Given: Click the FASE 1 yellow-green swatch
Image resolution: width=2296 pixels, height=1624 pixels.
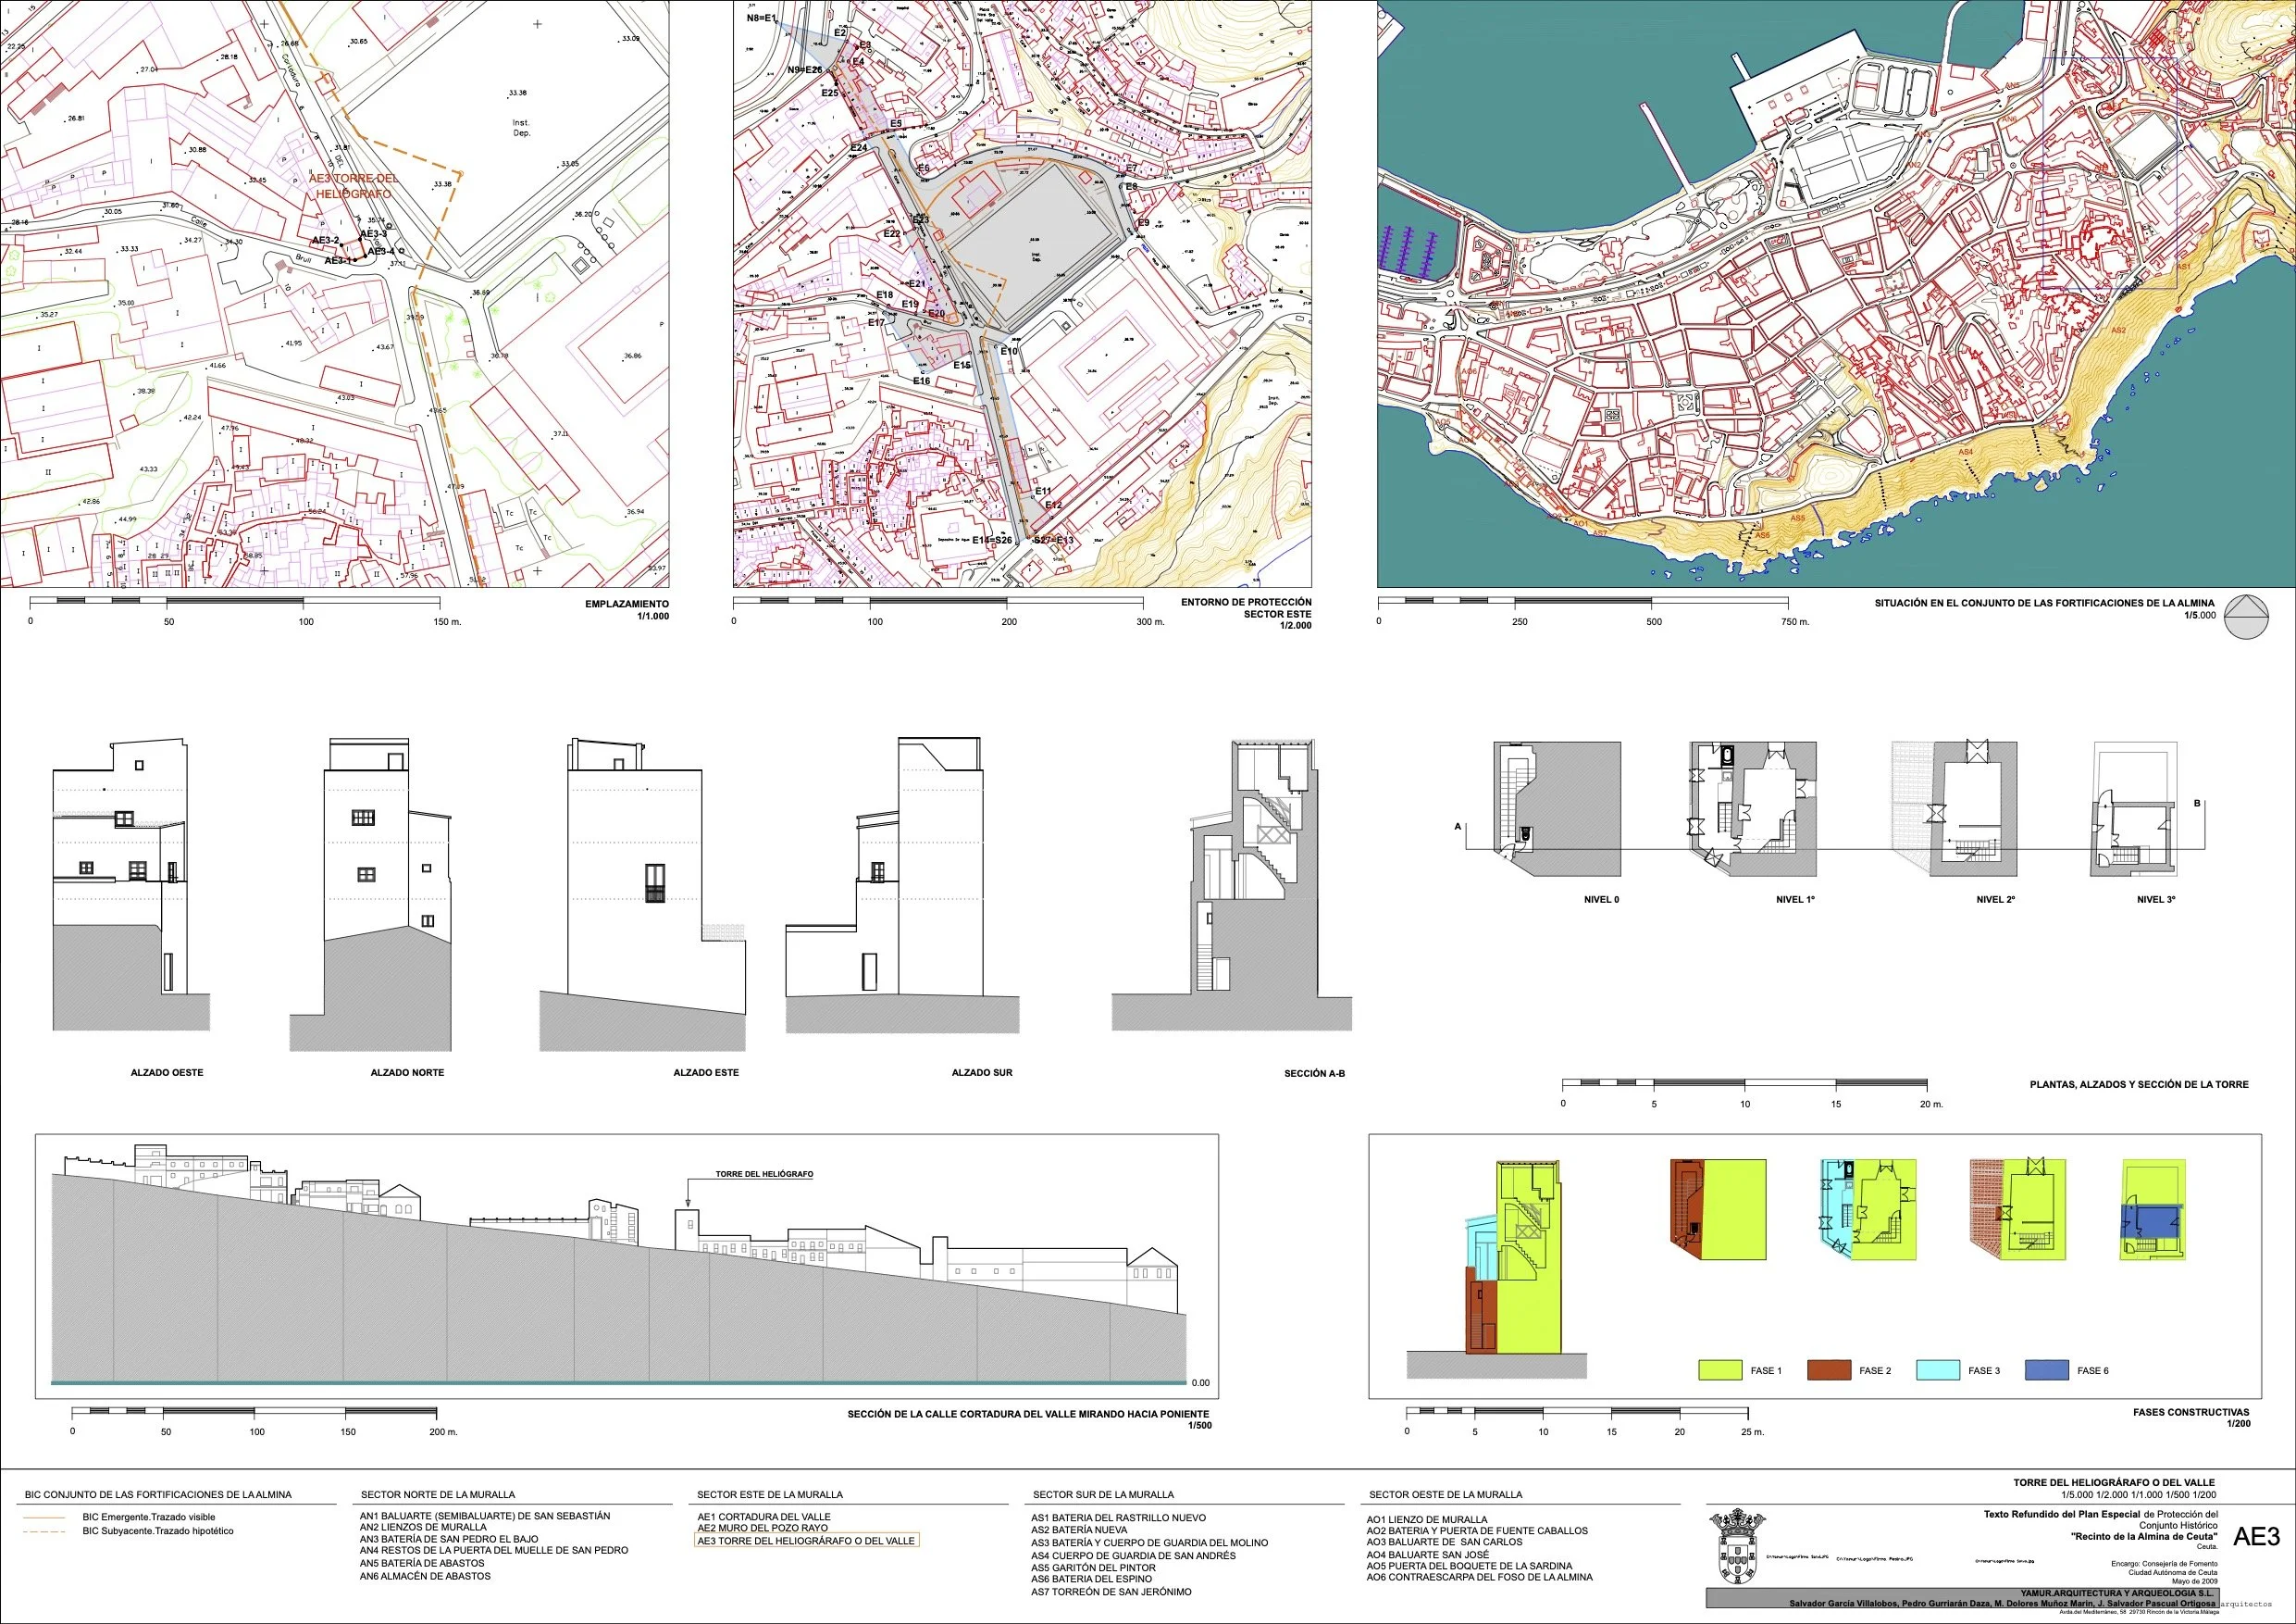Looking at the screenshot, I should point(1720,1369).
